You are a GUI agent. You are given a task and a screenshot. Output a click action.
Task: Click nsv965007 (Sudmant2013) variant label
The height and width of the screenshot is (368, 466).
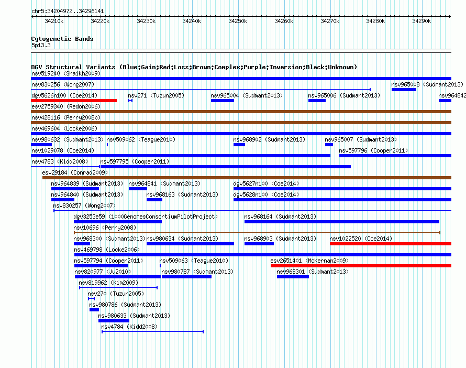(x=361, y=139)
